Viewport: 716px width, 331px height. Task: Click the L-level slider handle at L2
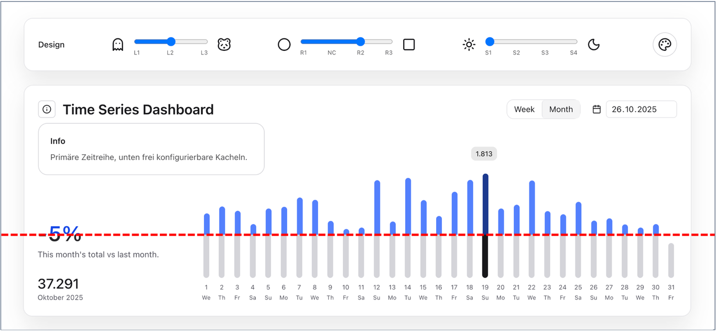coord(171,41)
